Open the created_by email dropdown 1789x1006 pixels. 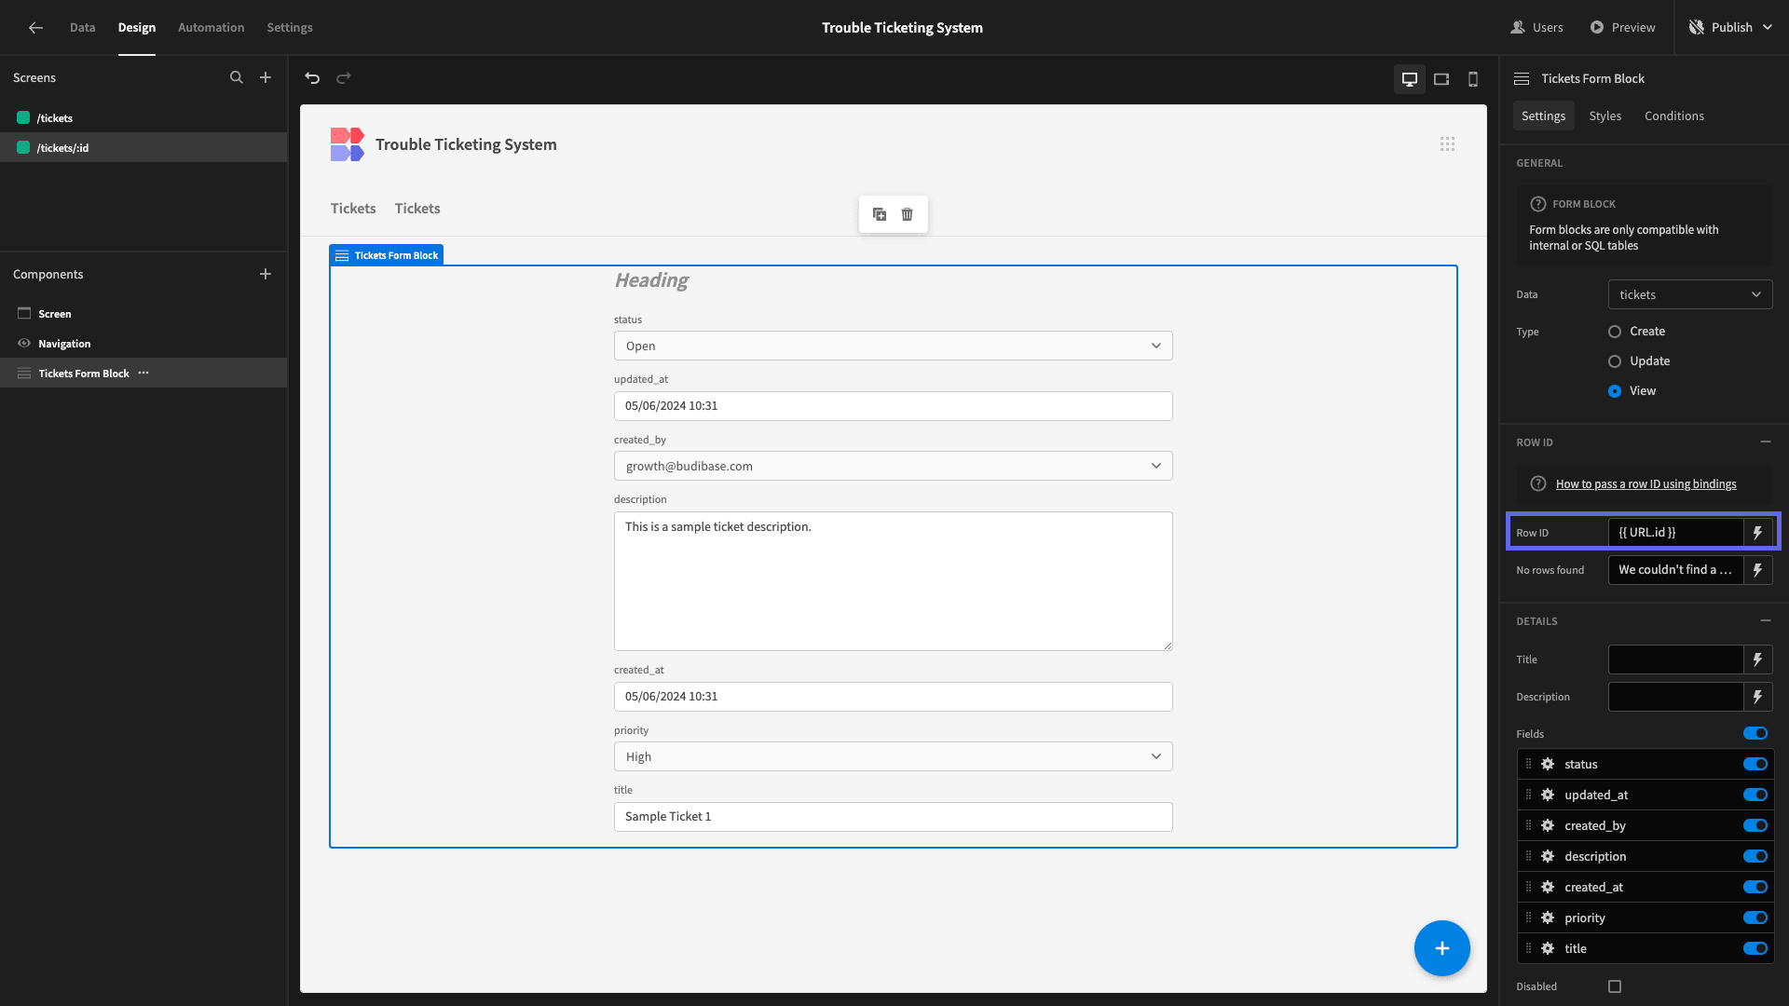tap(893, 466)
